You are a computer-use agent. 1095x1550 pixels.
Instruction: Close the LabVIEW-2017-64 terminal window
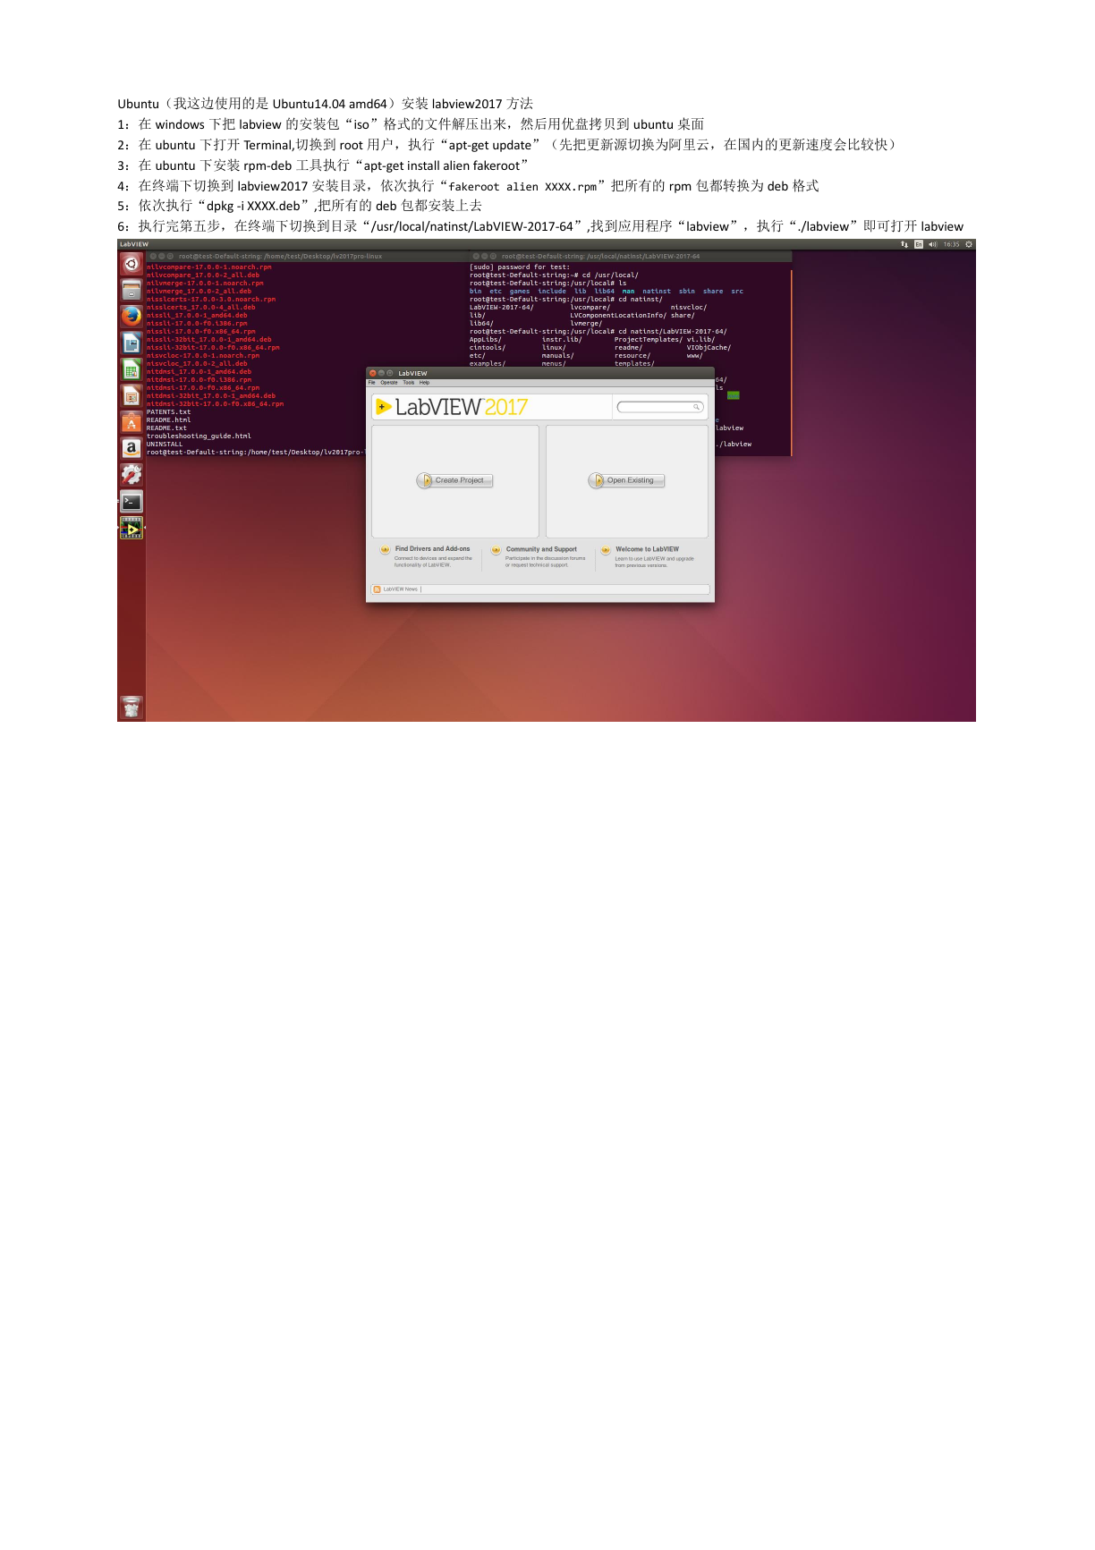pyautogui.click(x=476, y=257)
